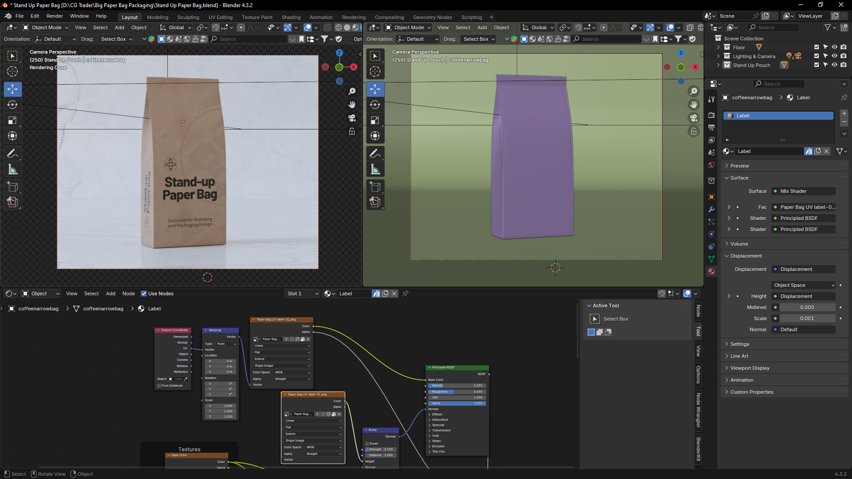Switch to the UV Editing workspace tab
The image size is (852, 479).
[220, 17]
